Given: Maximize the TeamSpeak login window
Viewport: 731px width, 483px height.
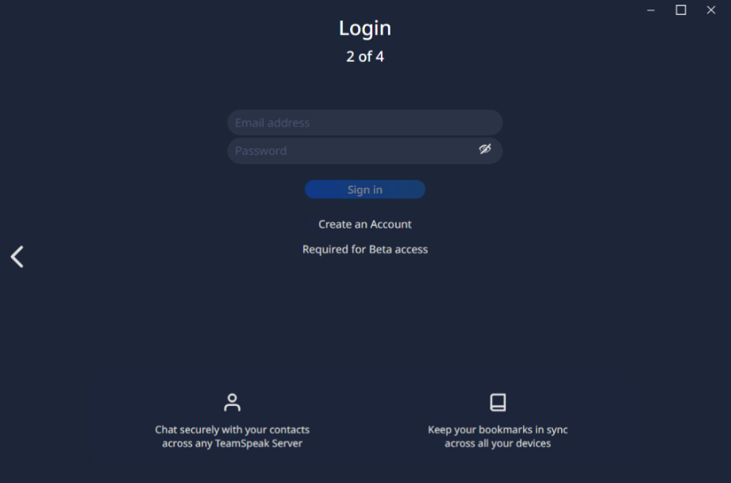Looking at the screenshot, I should point(681,10).
